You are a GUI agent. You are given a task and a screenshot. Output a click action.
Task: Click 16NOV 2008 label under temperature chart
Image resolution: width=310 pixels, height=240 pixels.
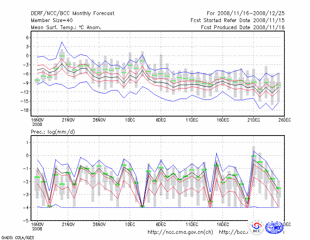pyautogui.click(x=37, y=122)
